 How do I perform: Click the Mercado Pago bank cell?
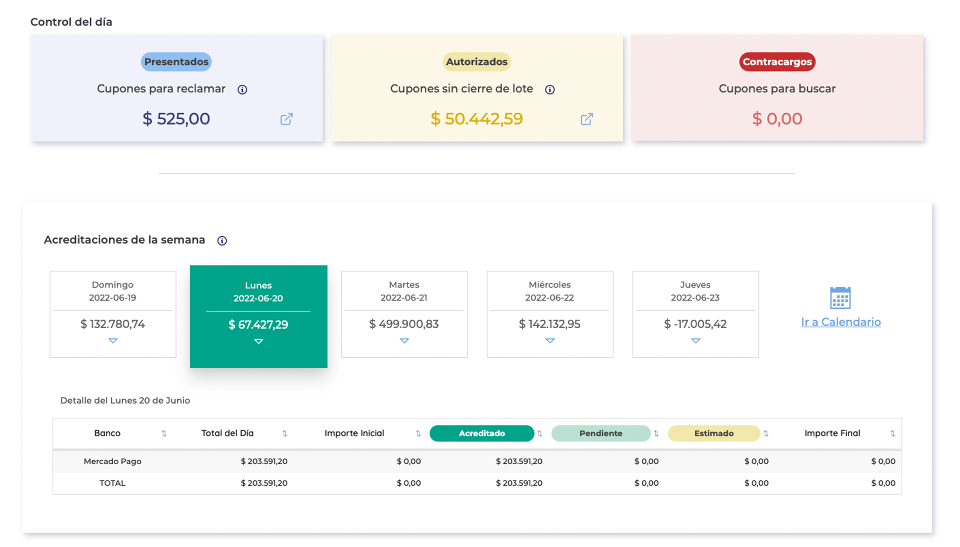(112, 461)
